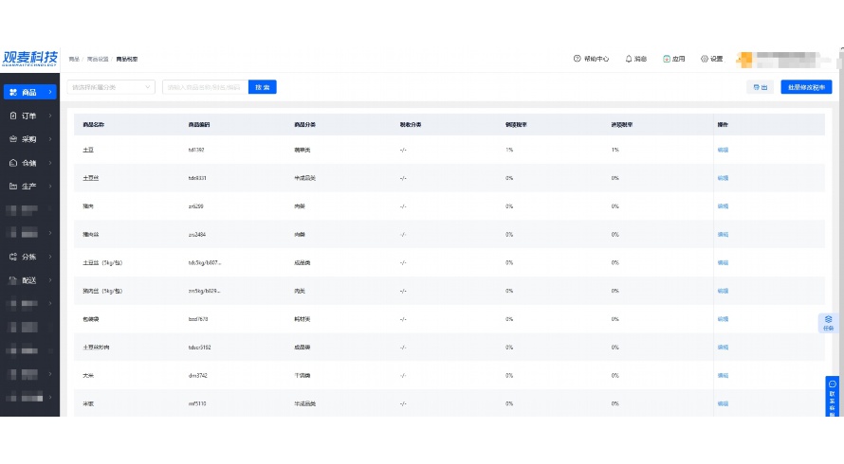The height and width of the screenshot is (464, 844).
Task: Open the 订单 orders sidebar icon
Action: click(x=13, y=116)
